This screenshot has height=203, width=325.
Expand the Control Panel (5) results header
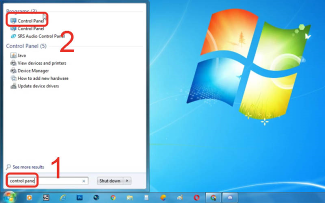coord(26,46)
